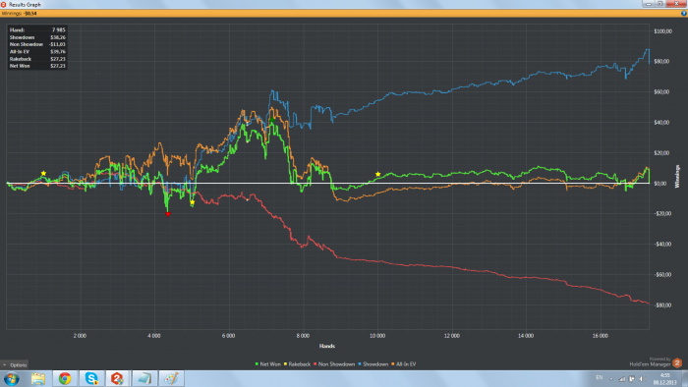The image size is (688, 387).
Task: Open File Explorer from the taskbar
Action: point(38,379)
